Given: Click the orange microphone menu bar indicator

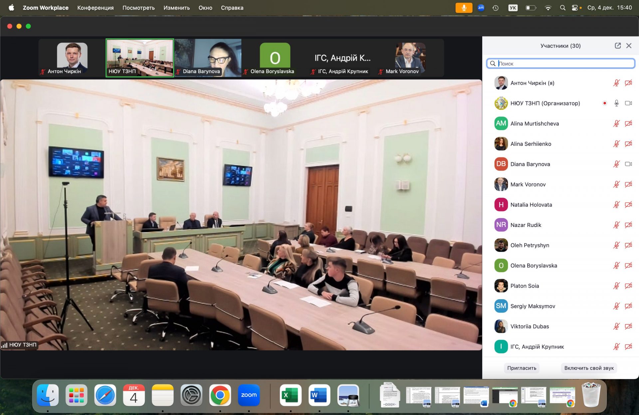Looking at the screenshot, I should [464, 8].
